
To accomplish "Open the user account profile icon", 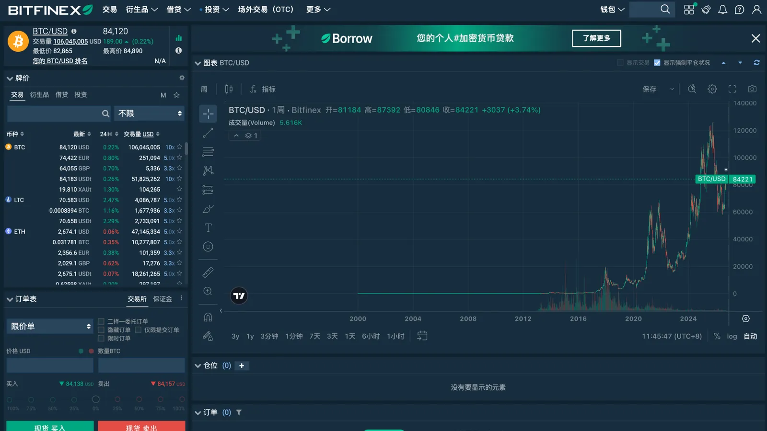I will coord(757,10).
